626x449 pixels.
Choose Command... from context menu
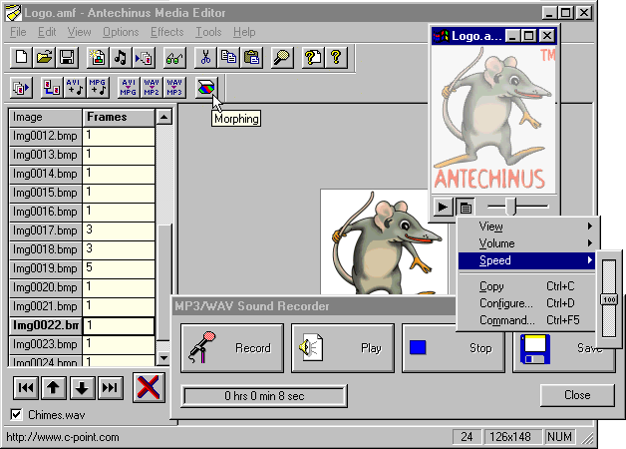526,320
